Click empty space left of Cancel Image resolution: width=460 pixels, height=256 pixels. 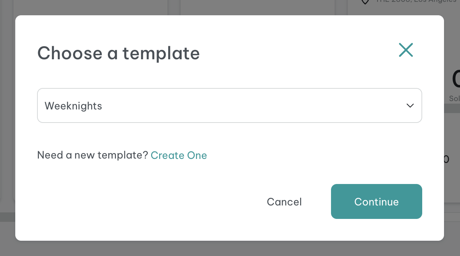[145, 202]
